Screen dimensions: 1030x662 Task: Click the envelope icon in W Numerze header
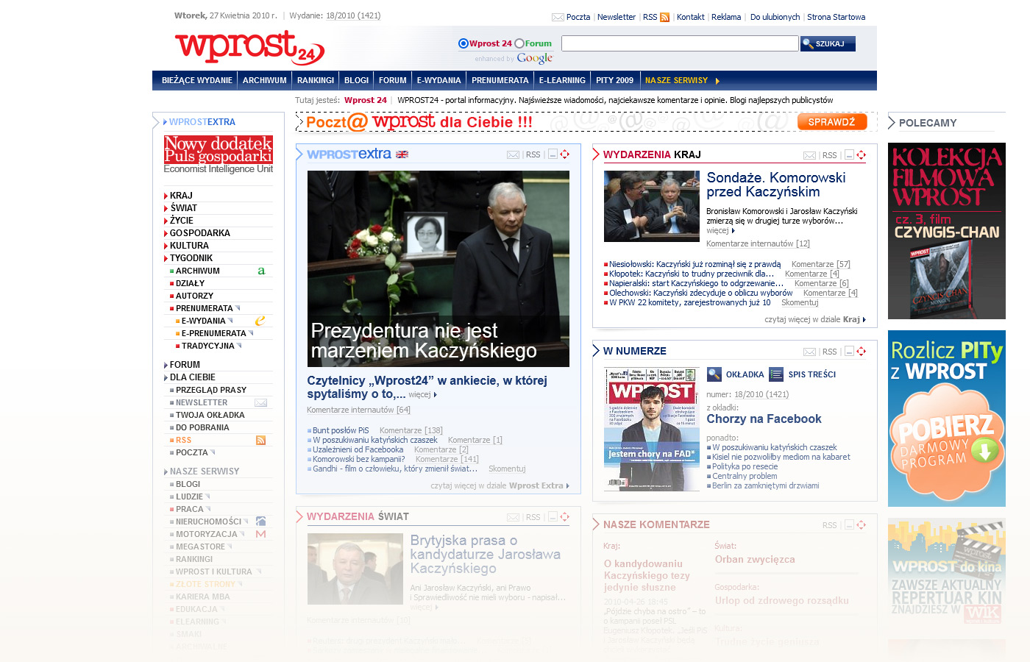point(809,352)
